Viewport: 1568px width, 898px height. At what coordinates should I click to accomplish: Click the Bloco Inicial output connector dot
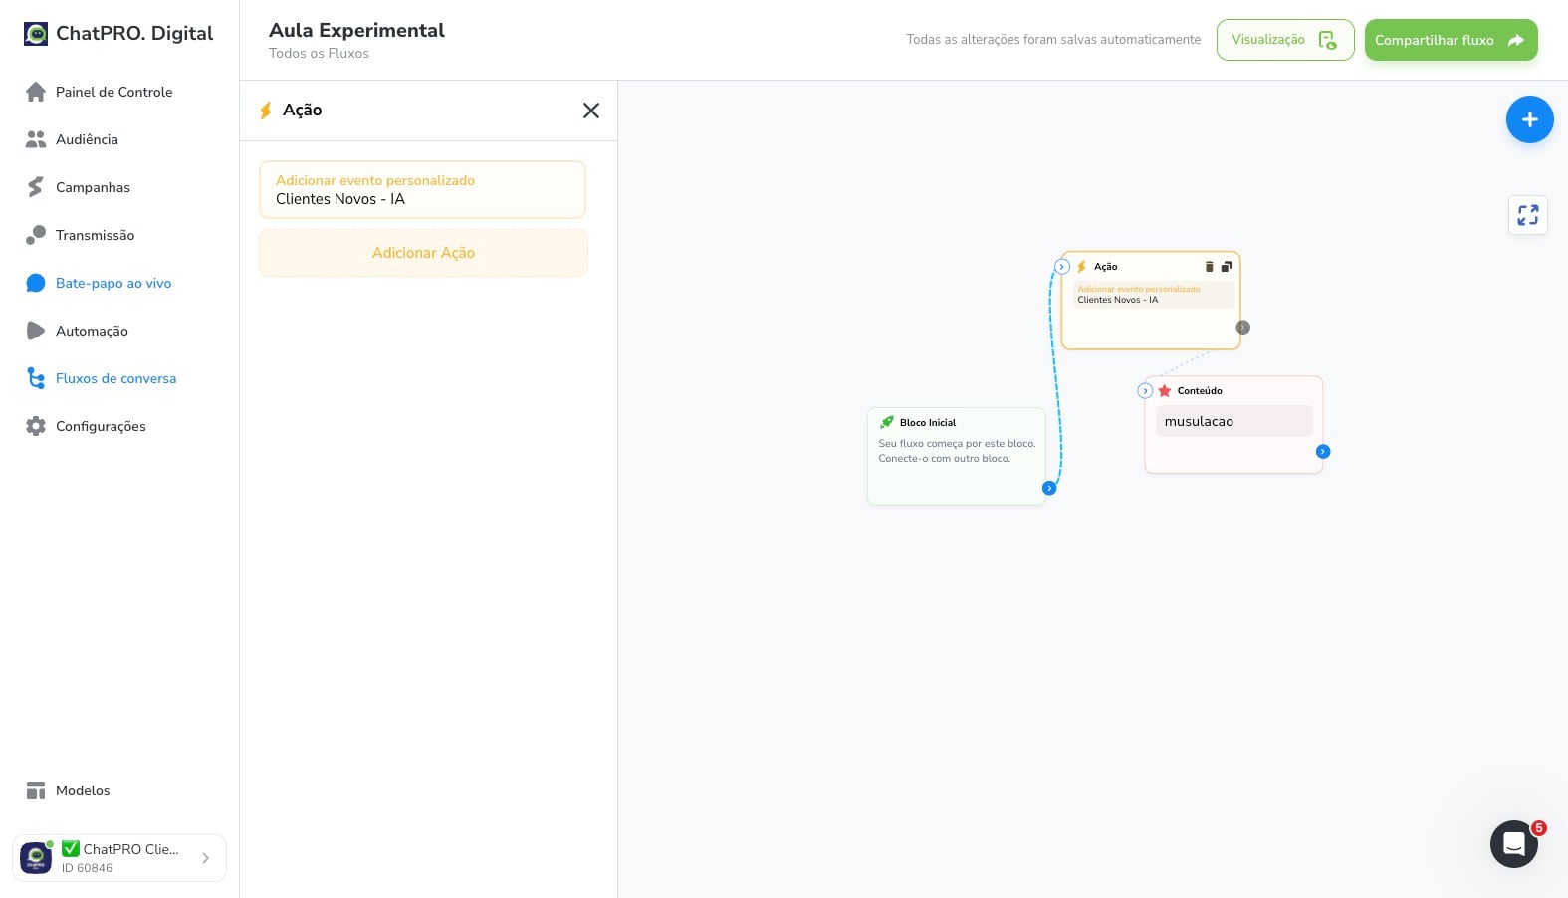tap(1049, 488)
